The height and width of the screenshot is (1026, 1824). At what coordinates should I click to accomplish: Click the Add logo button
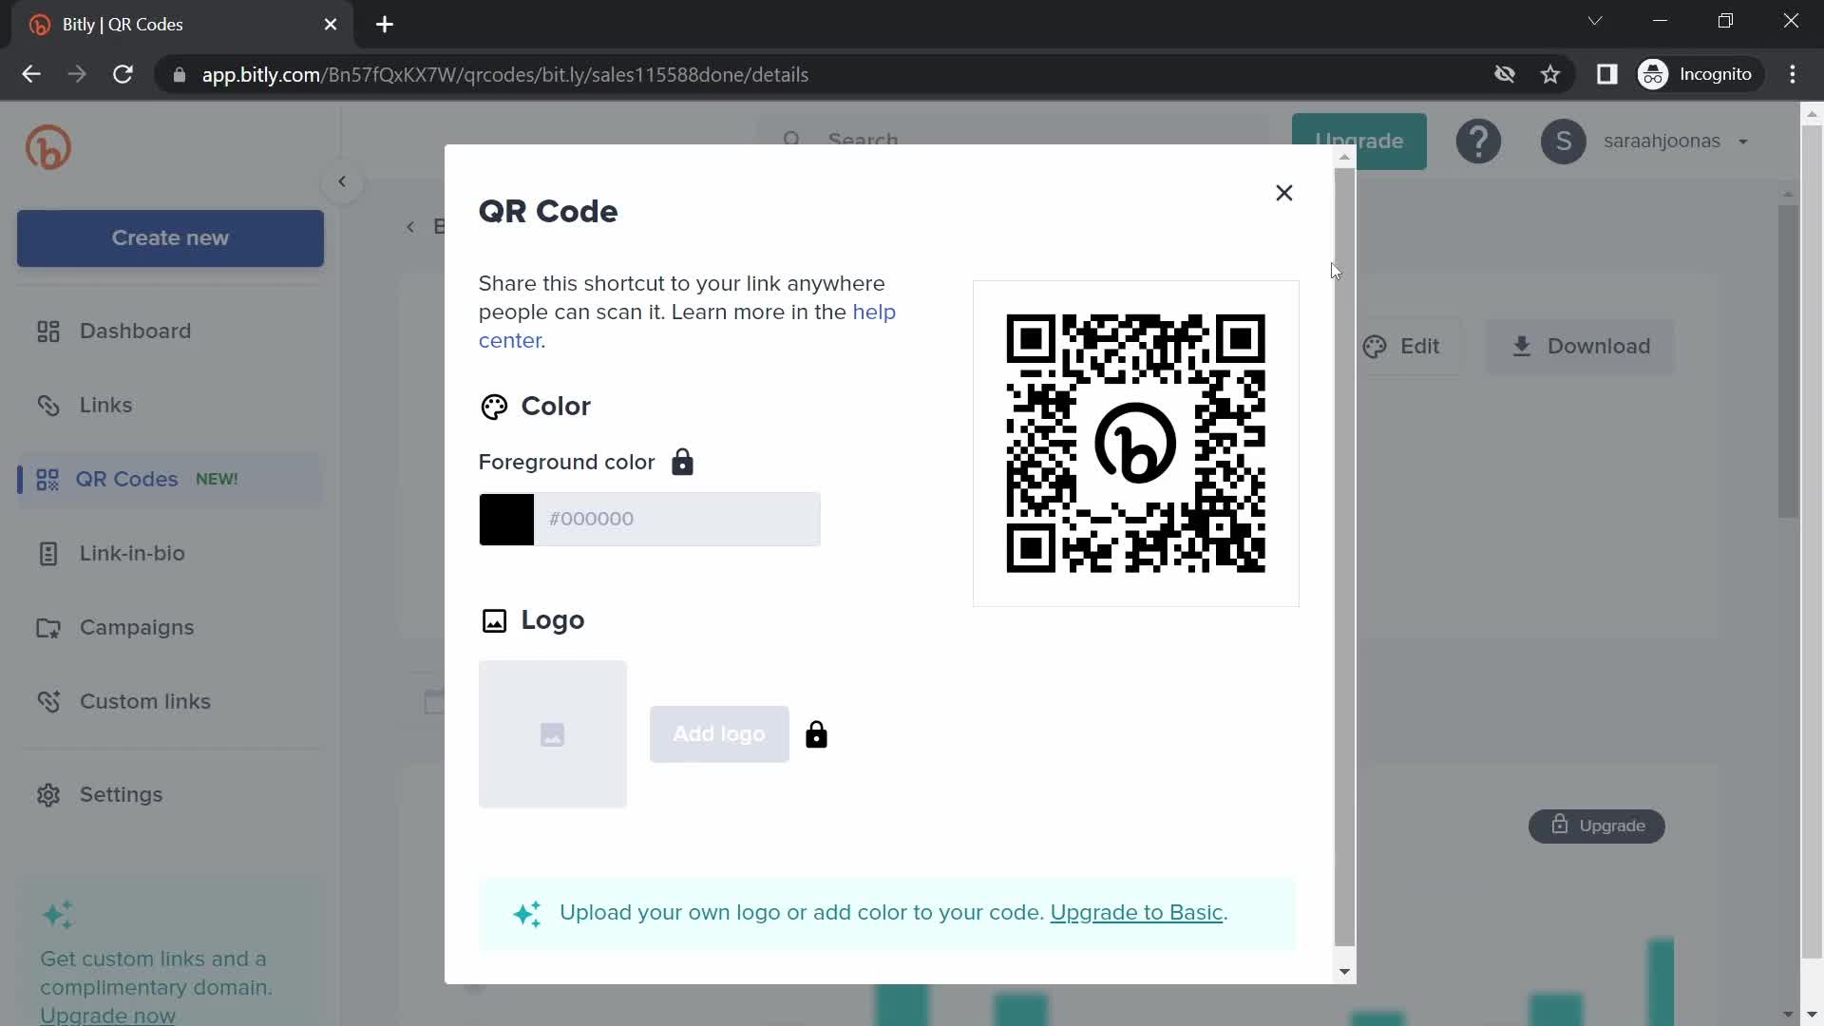click(718, 732)
